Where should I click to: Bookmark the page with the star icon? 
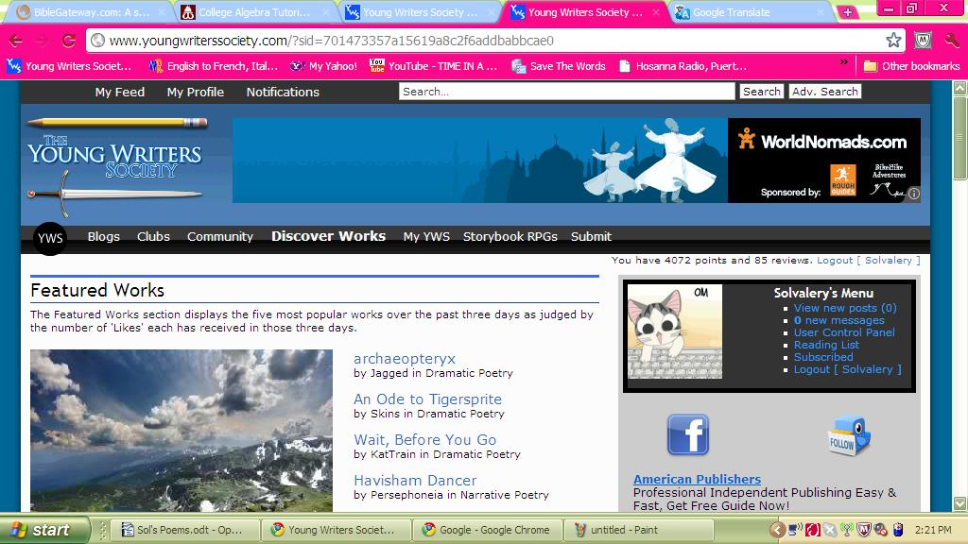pyautogui.click(x=893, y=41)
